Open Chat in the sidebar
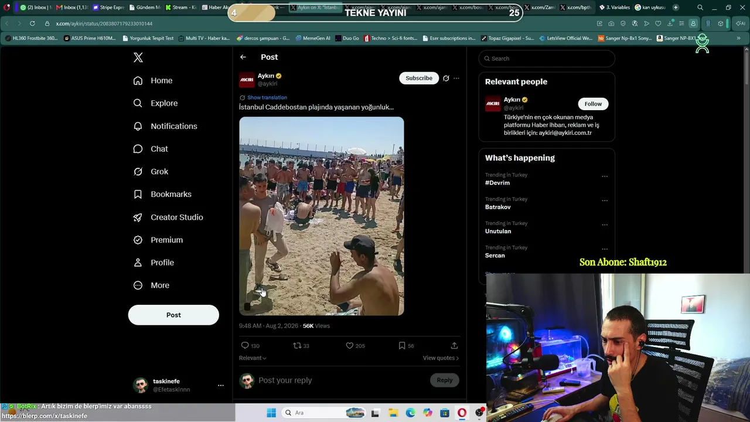This screenshot has width=750, height=422. pyautogui.click(x=150, y=149)
